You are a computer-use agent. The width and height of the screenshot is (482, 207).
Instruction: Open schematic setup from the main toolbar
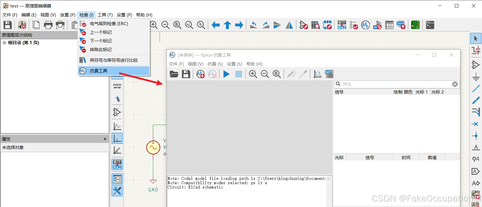point(22,25)
